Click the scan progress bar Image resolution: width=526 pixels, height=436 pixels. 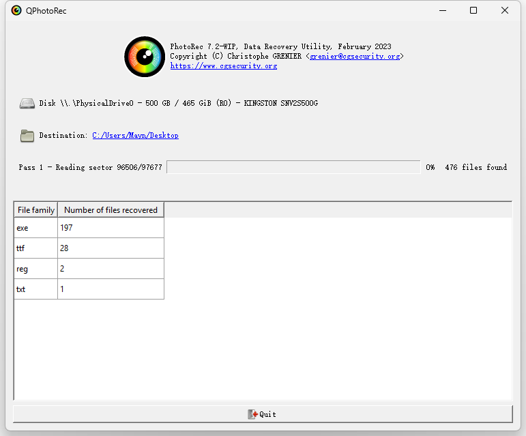point(293,167)
